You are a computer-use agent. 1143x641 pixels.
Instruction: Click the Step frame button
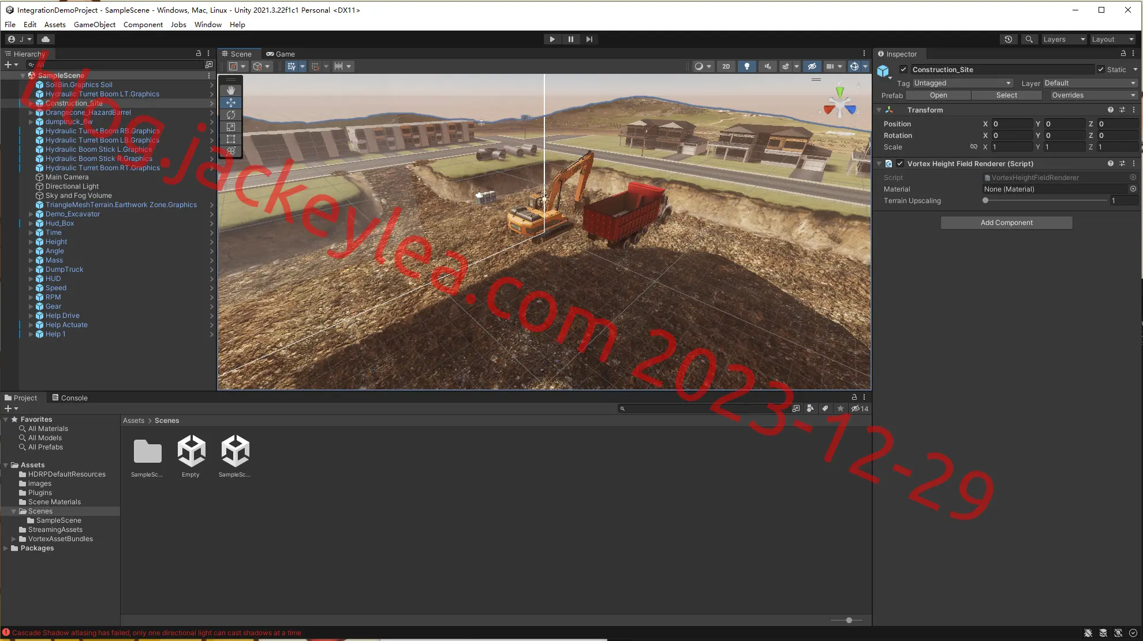click(589, 39)
